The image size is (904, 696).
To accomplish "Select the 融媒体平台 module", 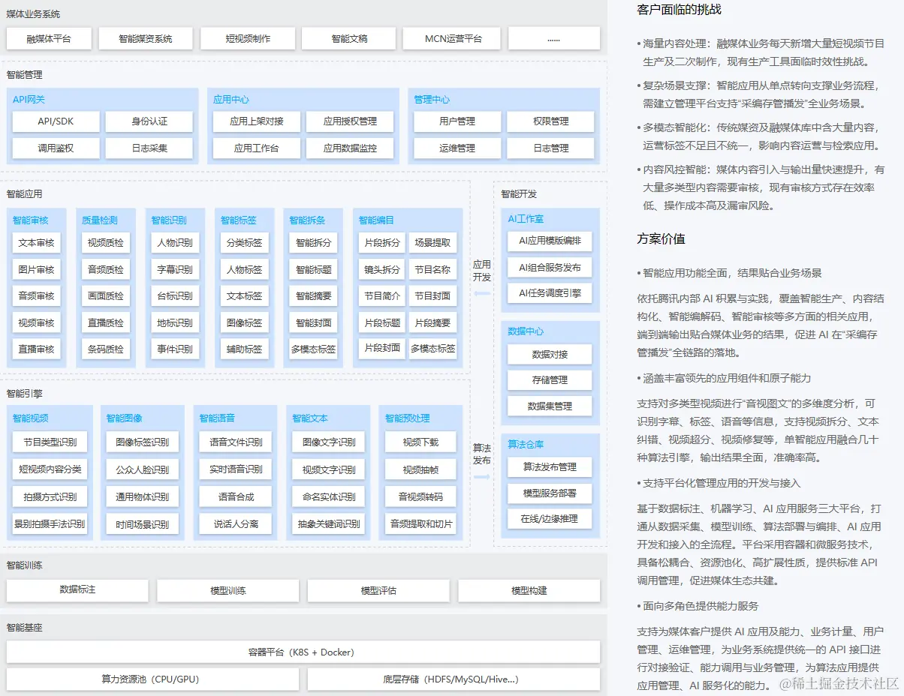I will point(48,38).
